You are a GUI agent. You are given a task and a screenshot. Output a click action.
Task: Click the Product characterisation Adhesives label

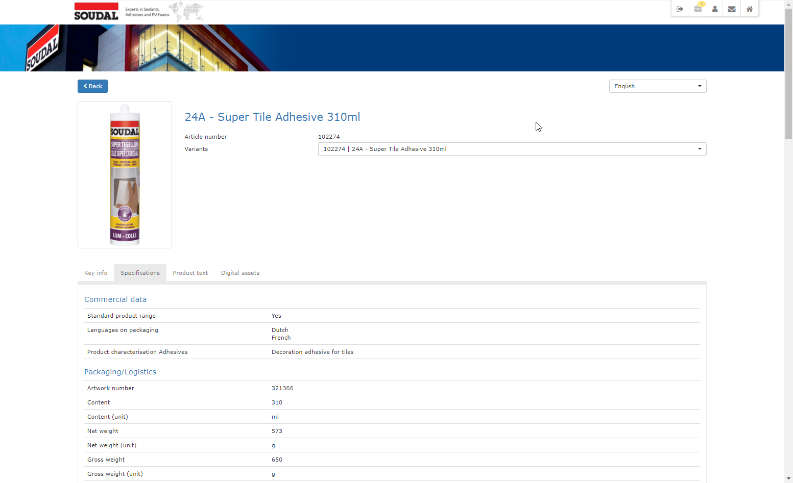[137, 352]
